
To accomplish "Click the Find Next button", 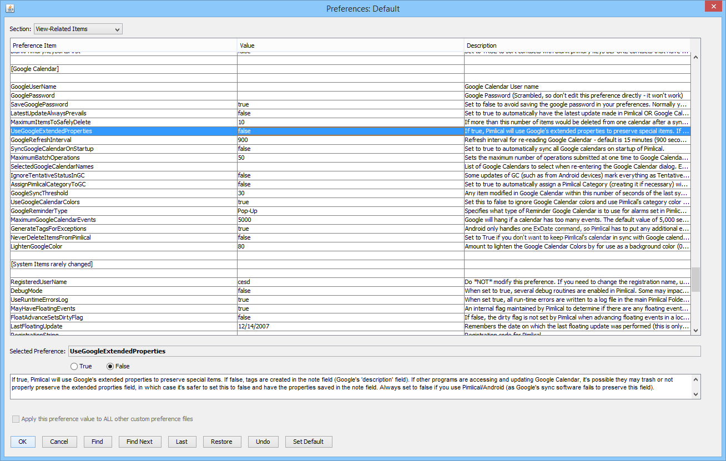I will [x=139, y=442].
